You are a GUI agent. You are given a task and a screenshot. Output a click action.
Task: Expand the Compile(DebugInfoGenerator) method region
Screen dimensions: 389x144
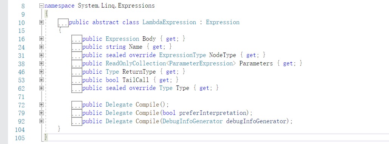[x=42, y=121]
